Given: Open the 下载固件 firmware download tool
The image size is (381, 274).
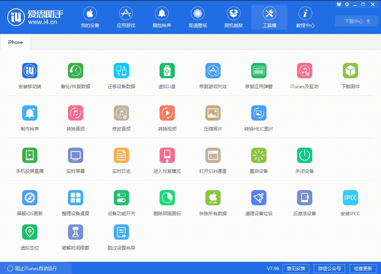Looking at the screenshot, I should pos(350,75).
